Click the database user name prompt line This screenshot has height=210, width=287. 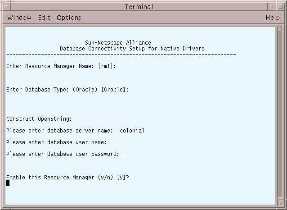56,142
